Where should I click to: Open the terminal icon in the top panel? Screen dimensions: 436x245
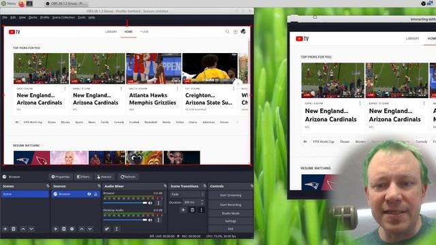point(29,3)
